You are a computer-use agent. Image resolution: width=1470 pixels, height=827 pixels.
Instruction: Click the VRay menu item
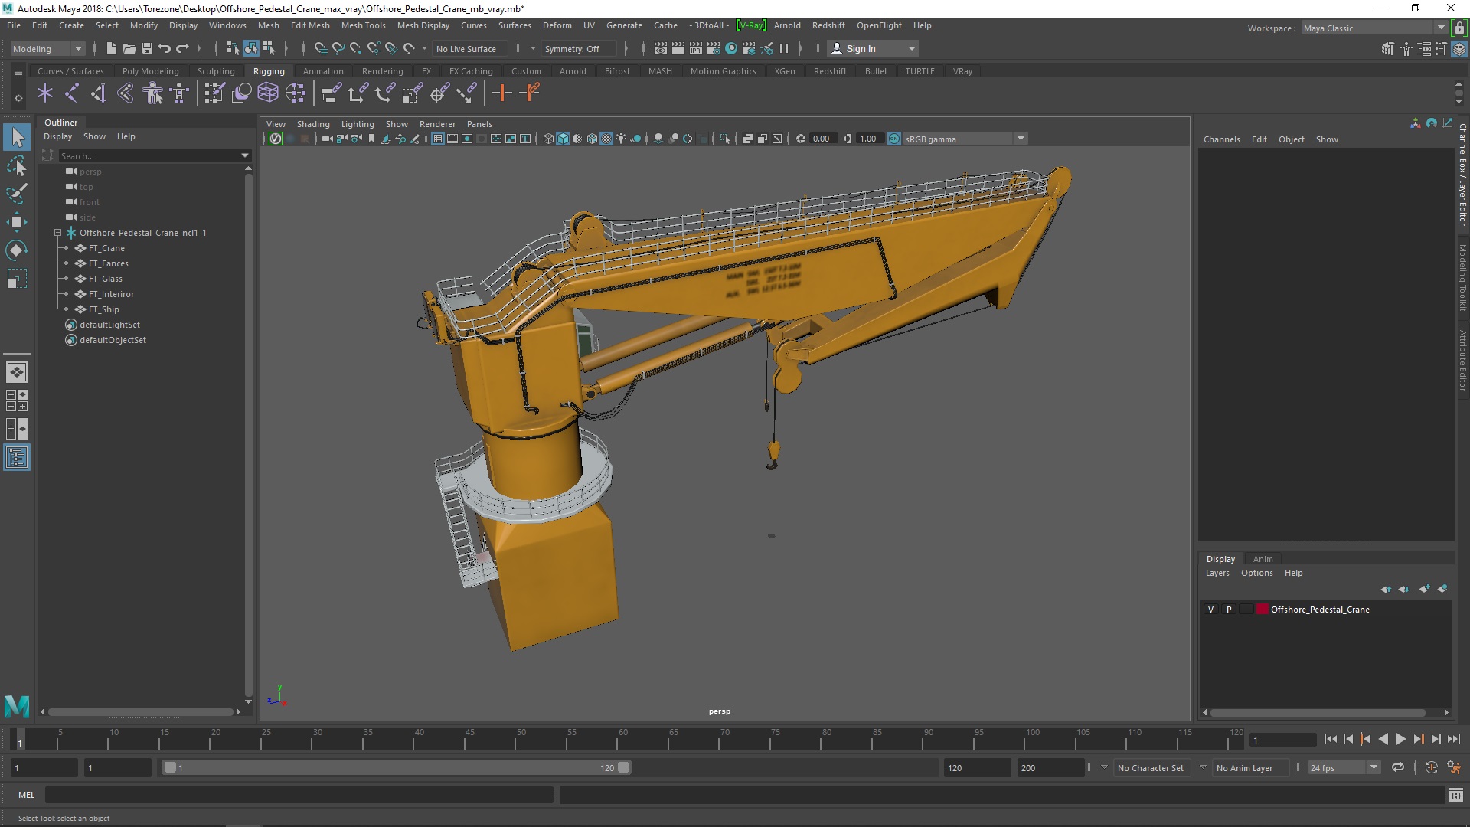pos(752,25)
